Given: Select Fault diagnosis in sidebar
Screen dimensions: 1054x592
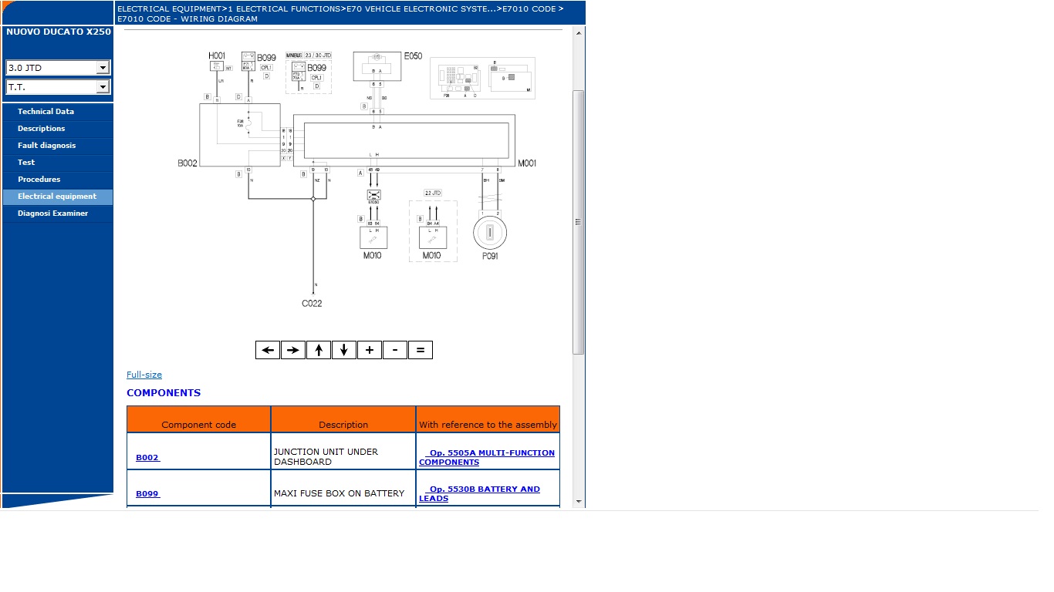Looking at the screenshot, I should pos(46,146).
